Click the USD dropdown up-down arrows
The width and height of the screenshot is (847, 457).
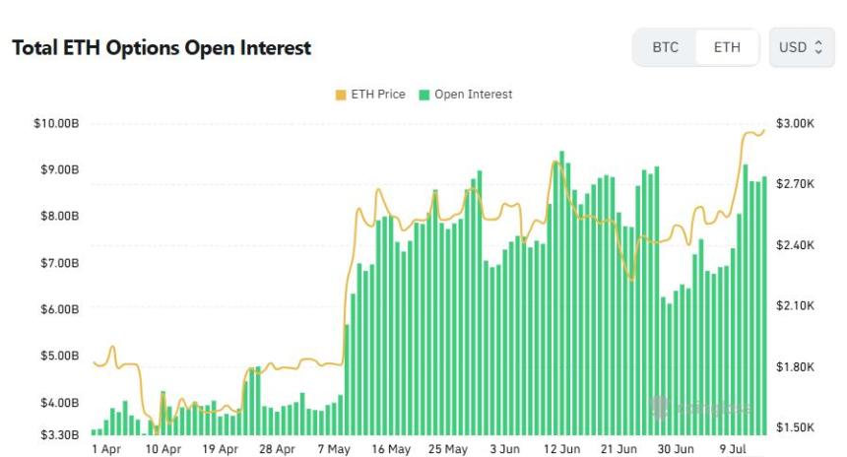tap(818, 47)
